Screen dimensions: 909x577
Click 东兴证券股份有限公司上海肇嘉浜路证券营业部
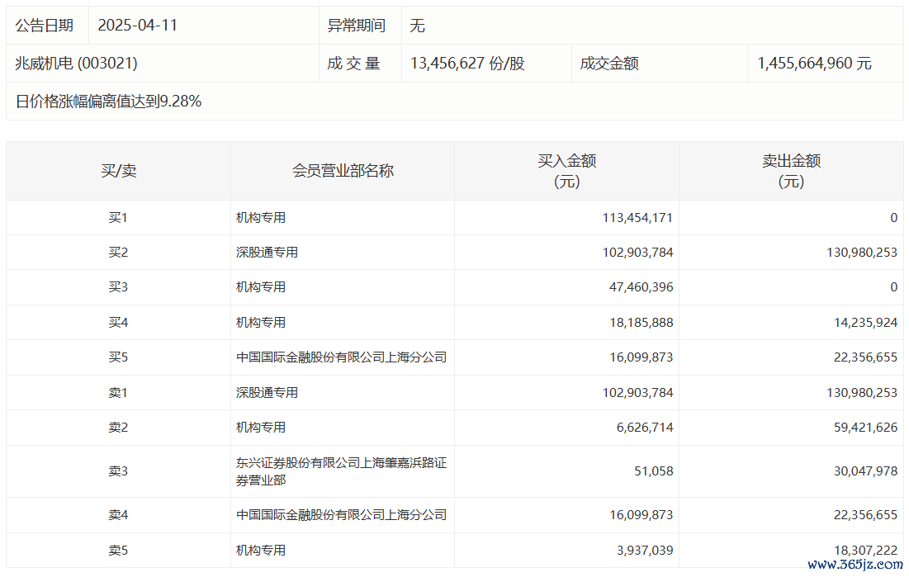tap(342, 471)
